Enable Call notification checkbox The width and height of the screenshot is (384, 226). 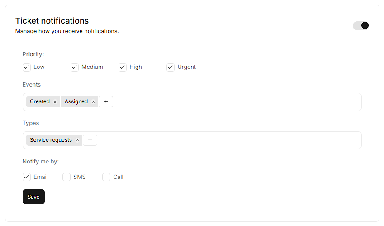[106, 177]
